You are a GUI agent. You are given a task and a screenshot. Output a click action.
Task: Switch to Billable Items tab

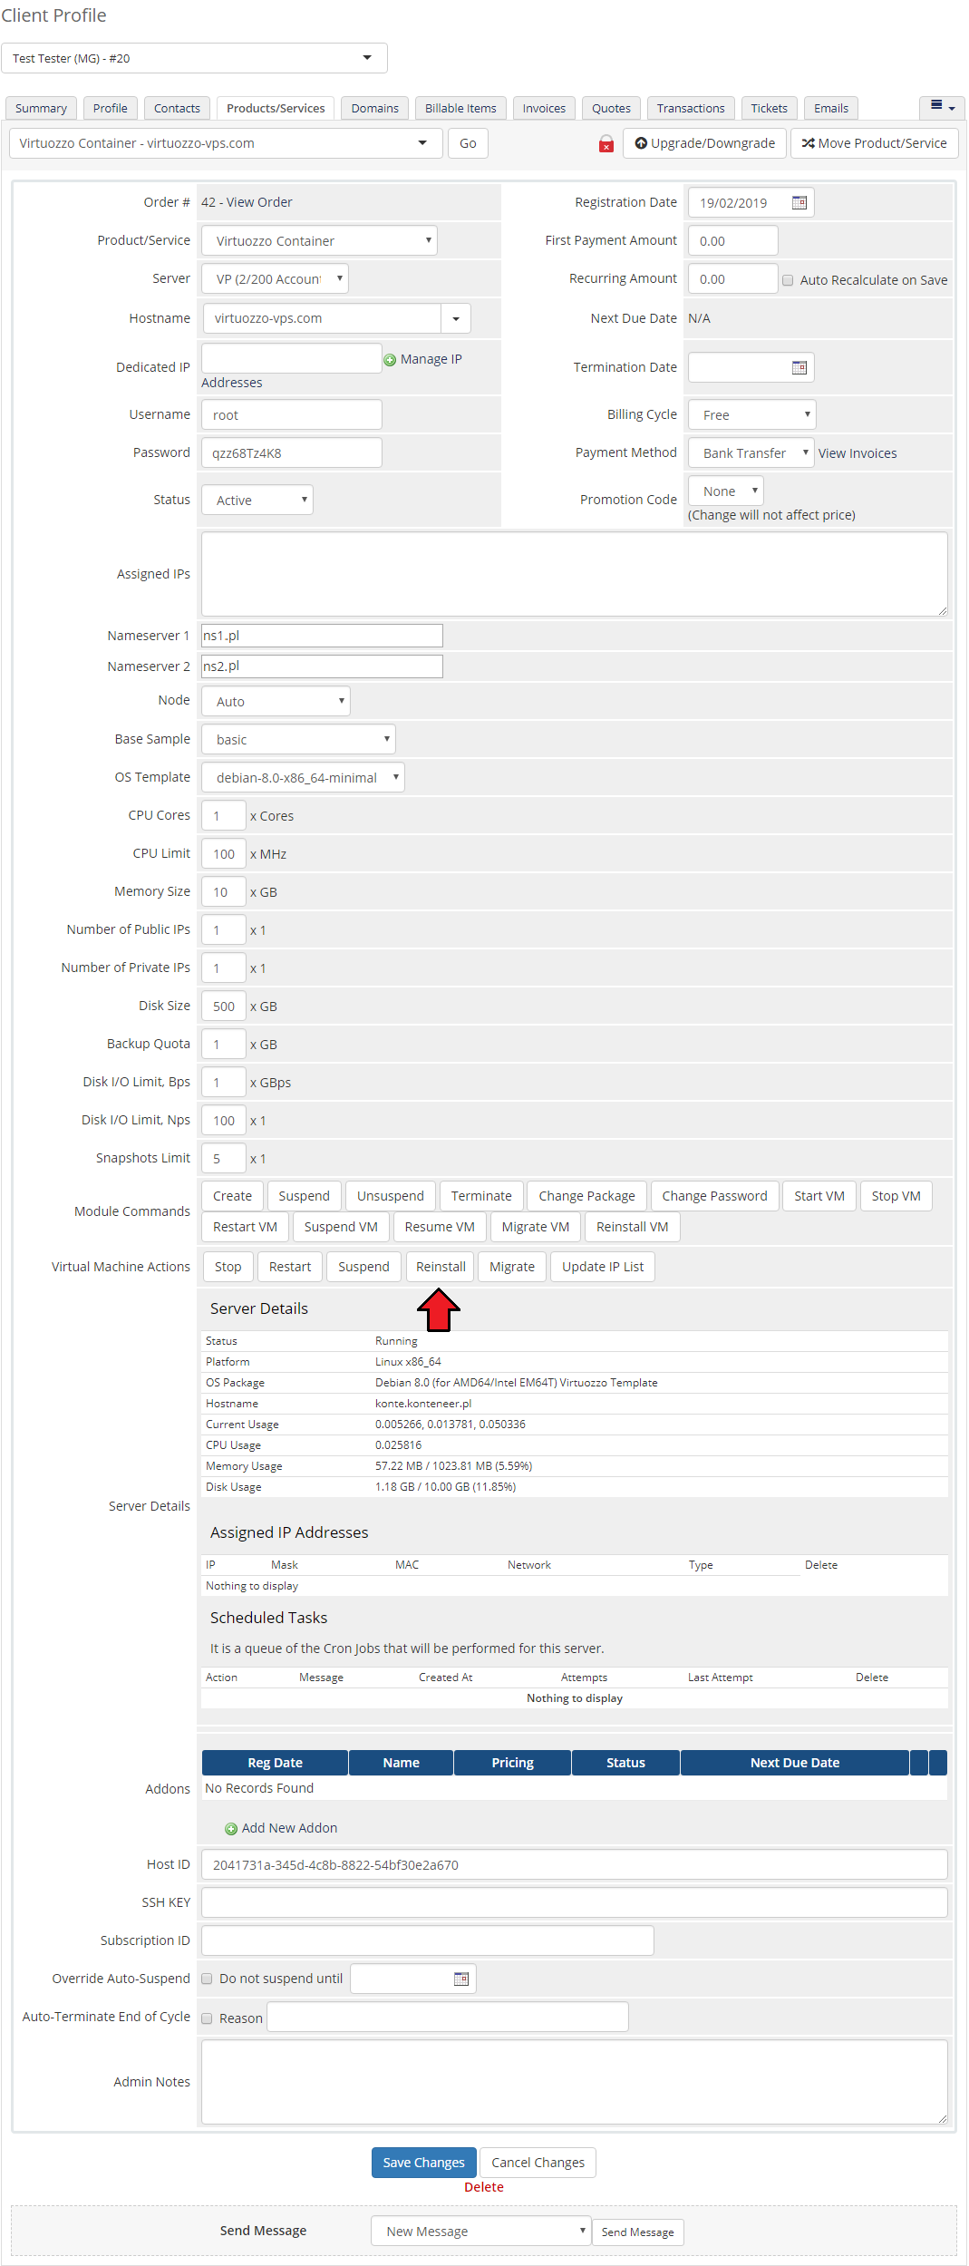click(x=460, y=108)
